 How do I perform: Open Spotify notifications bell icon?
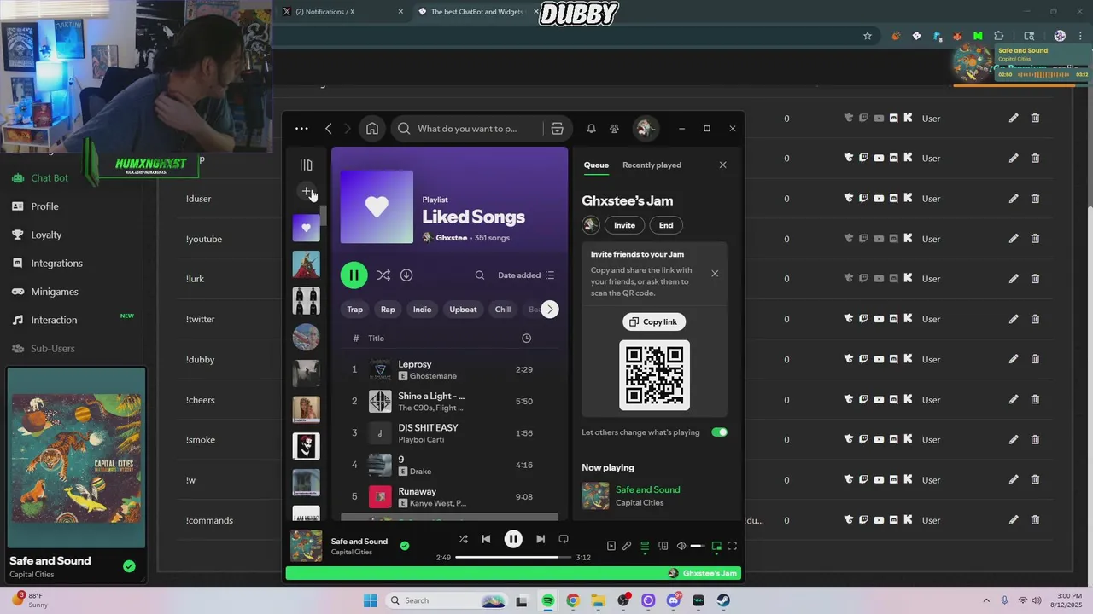click(591, 129)
